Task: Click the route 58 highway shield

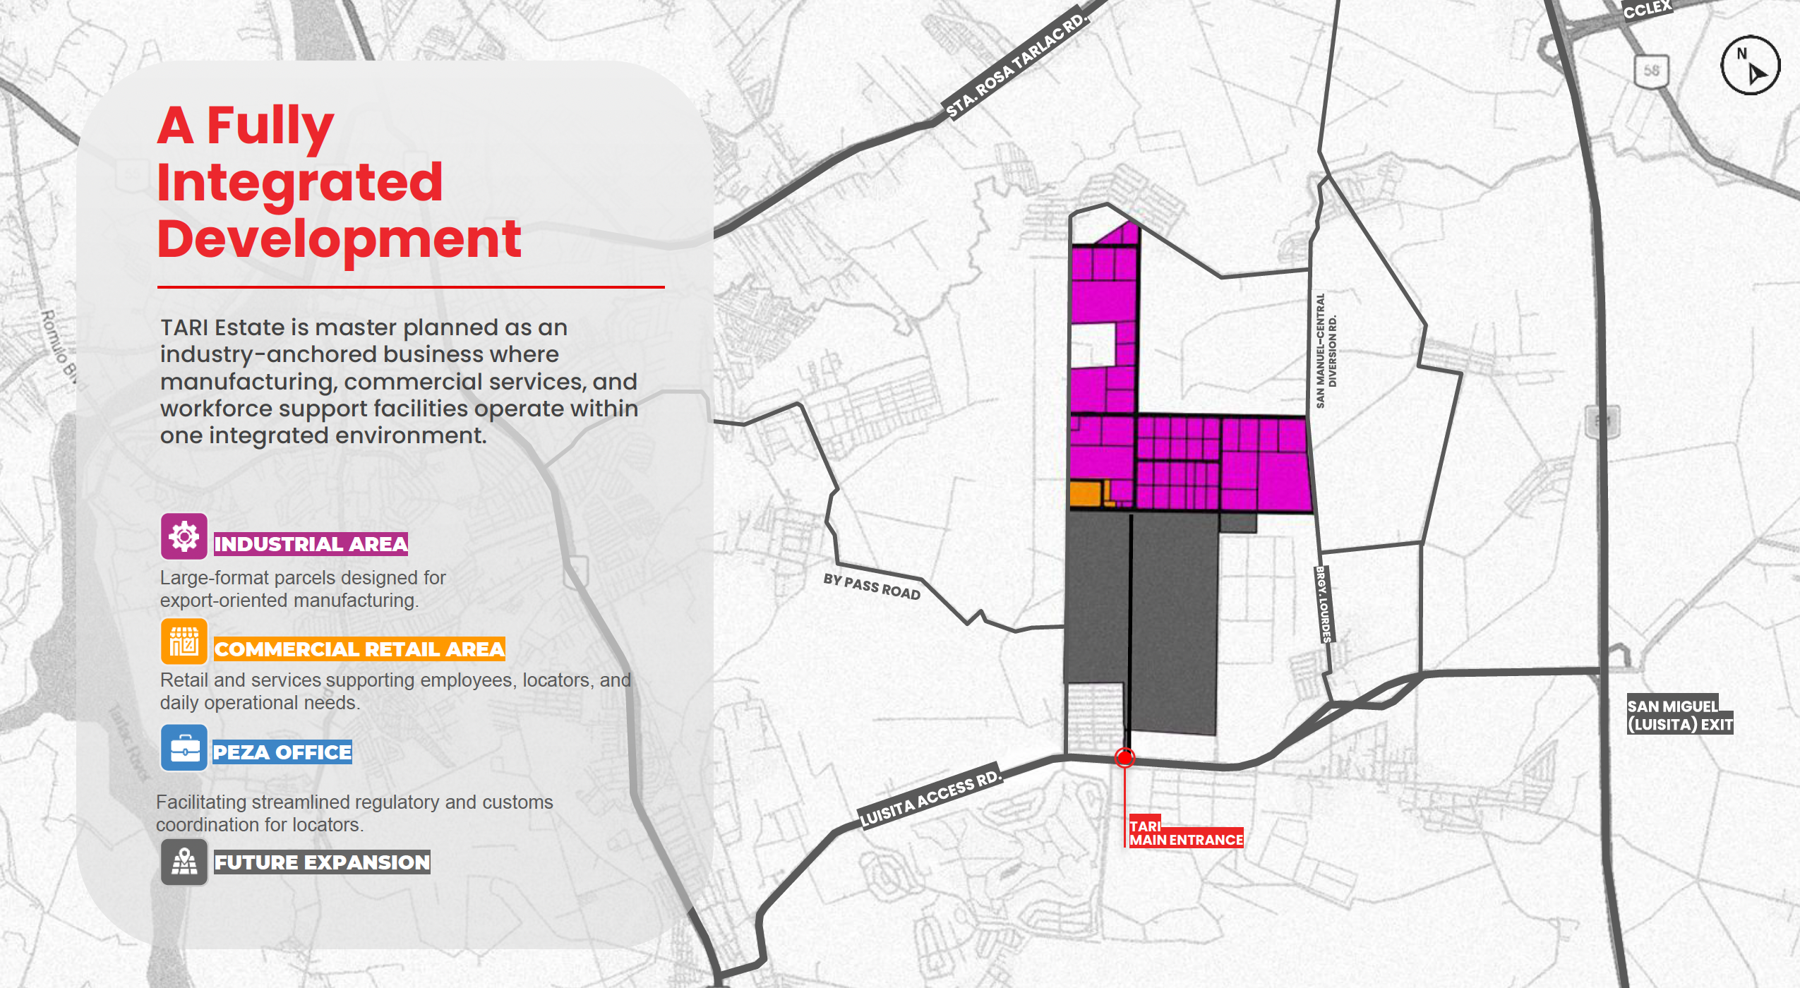Action: point(1652,71)
